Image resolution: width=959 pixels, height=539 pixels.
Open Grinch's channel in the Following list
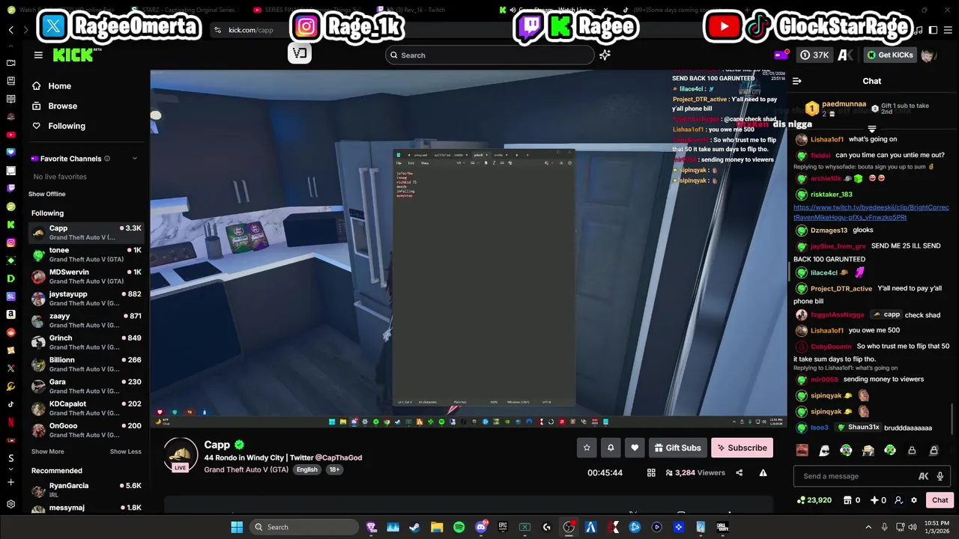86,342
